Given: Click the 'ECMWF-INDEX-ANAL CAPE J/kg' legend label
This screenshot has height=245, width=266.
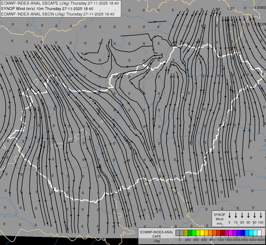Looking at the screenshot, I should pyautogui.click(x=157, y=237).
